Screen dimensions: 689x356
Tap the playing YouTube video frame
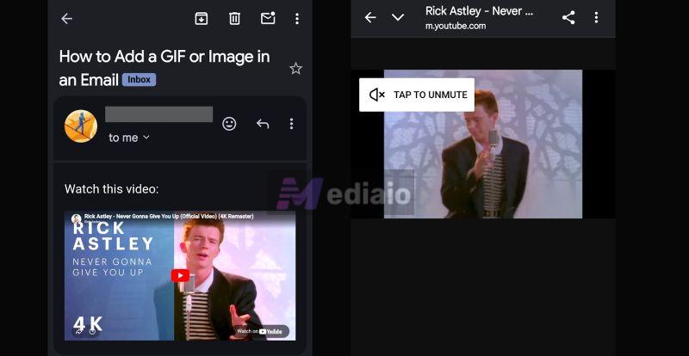pyautogui.click(x=483, y=144)
